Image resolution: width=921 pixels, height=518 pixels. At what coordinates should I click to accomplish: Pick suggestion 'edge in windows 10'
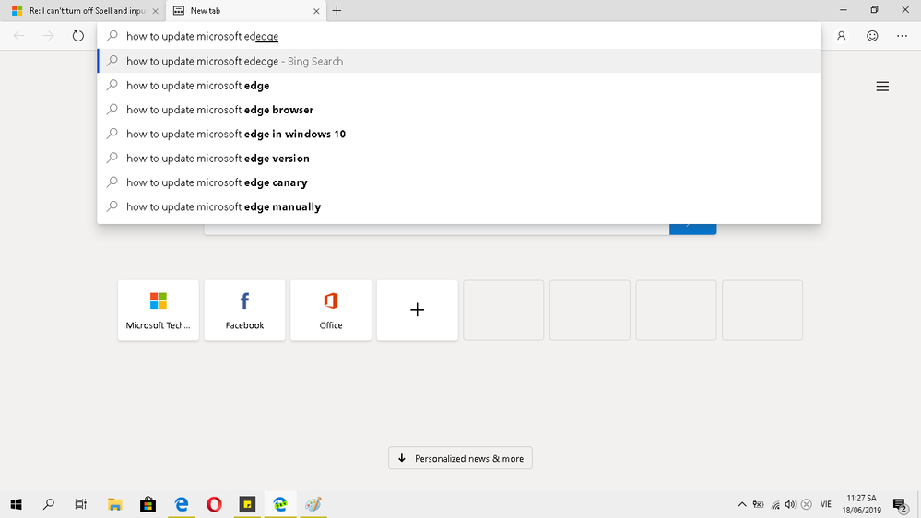[x=459, y=134]
